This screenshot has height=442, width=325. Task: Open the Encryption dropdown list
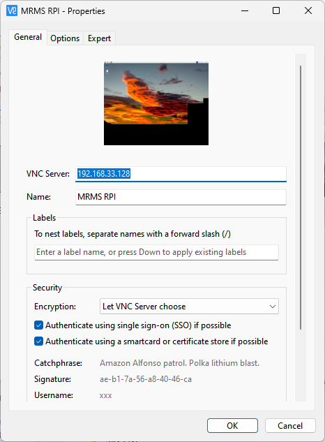pyautogui.click(x=189, y=307)
